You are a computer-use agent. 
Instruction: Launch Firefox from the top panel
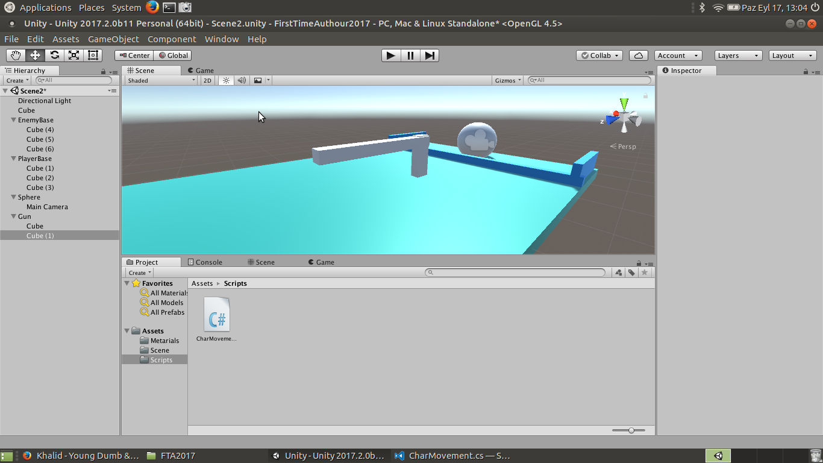point(152,7)
